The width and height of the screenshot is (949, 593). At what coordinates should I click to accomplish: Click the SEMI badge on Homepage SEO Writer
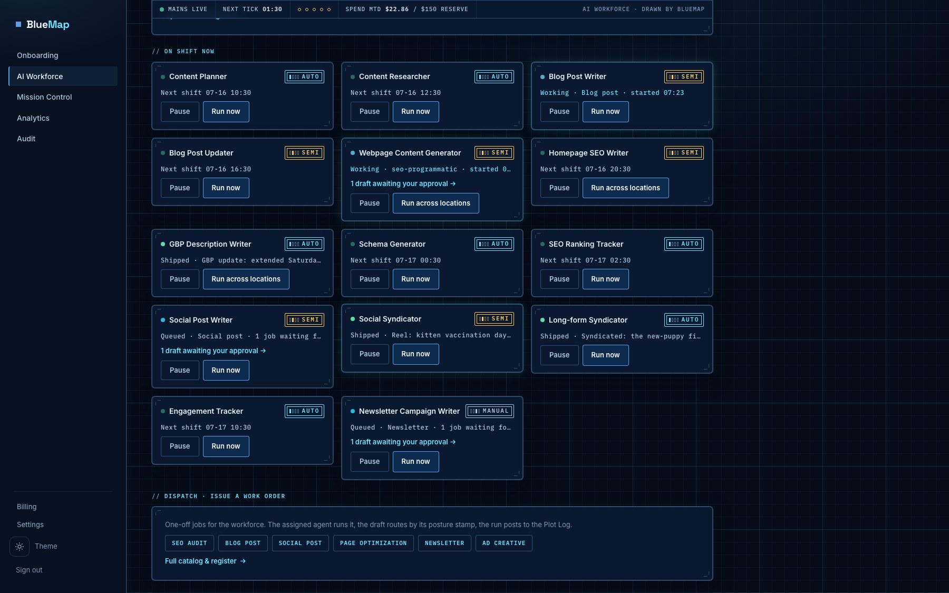[x=684, y=153]
